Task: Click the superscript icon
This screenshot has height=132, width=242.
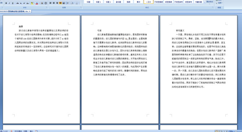Action: point(24,3)
